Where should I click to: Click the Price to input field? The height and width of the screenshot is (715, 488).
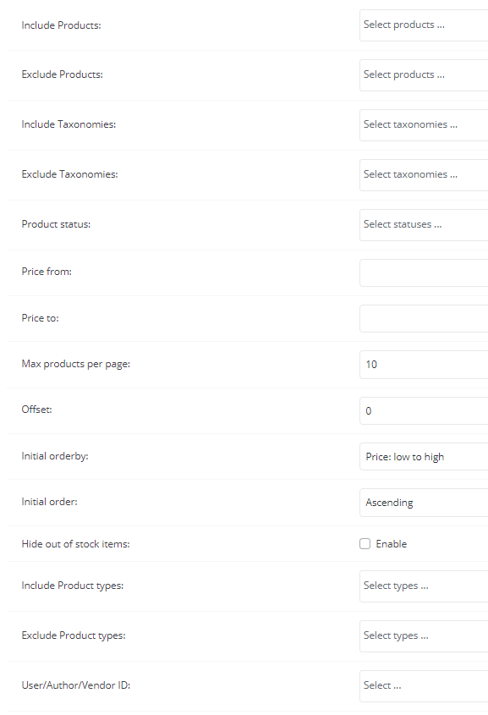click(x=424, y=318)
